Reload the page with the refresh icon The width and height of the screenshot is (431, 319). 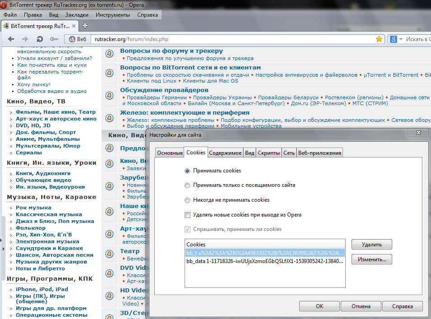coord(40,39)
